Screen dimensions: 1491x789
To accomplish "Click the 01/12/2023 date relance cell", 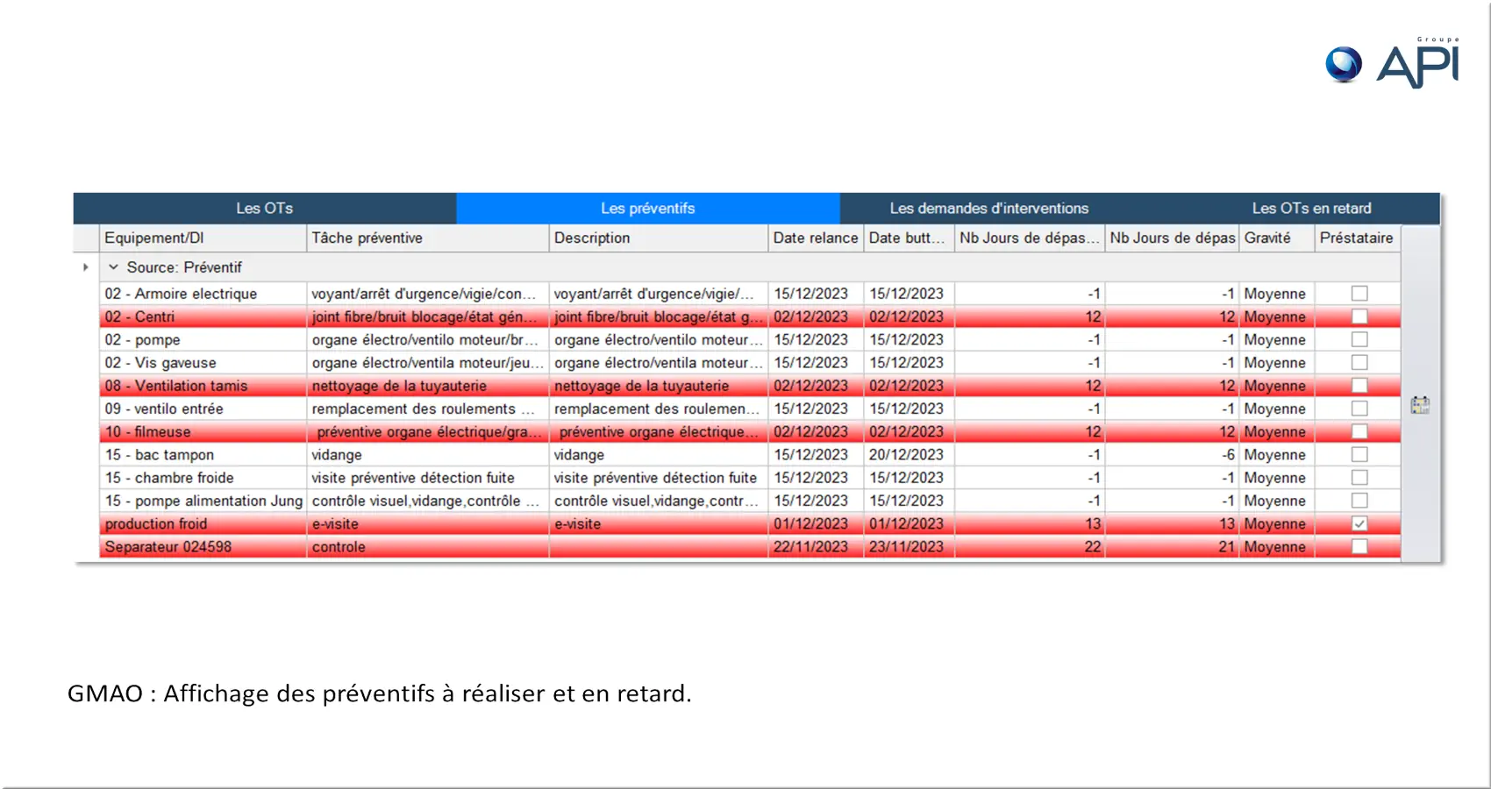I will click(x=816, y=523).
